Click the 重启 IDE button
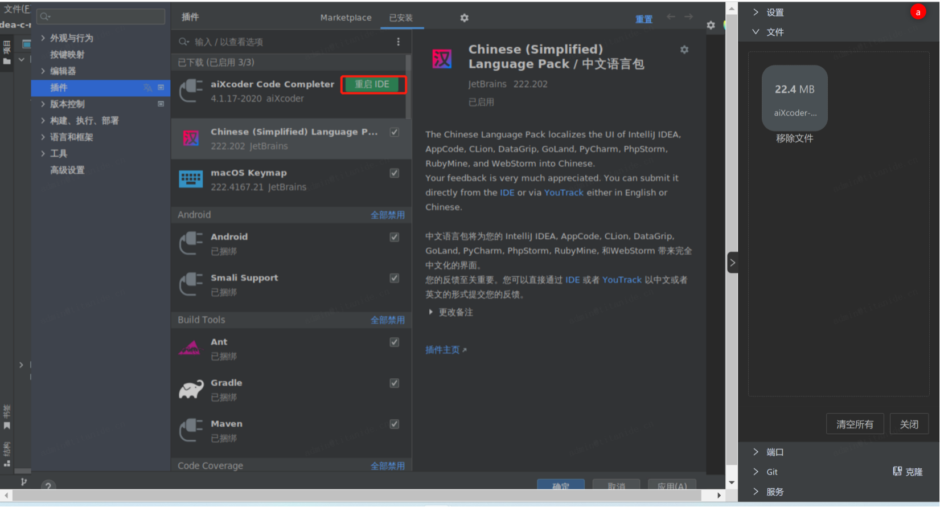940x507 pixels. [373, 84]
